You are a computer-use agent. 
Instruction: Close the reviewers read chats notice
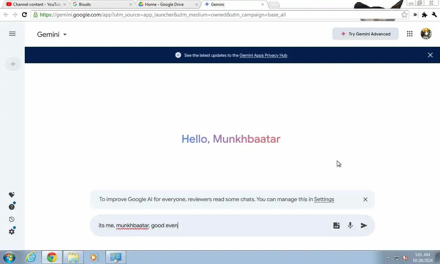[365, 199]
